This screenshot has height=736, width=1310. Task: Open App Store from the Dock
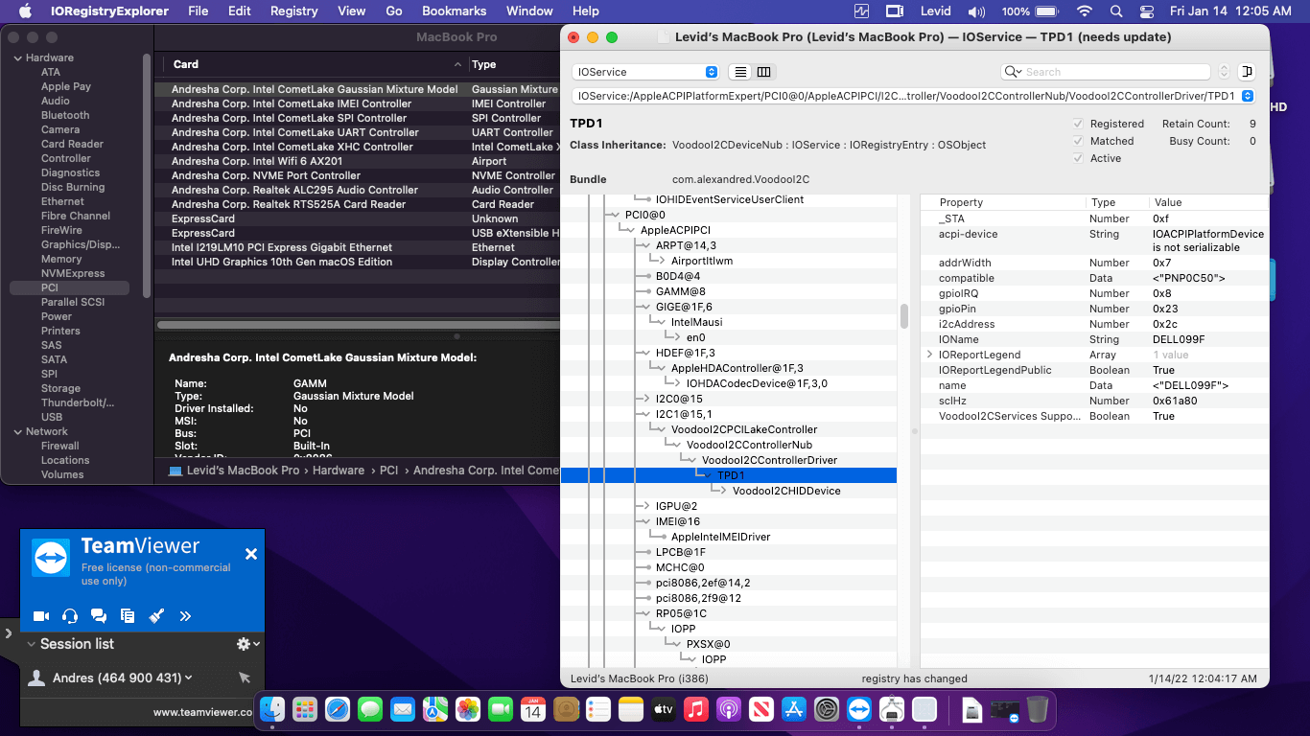pyautogui.click(x=794, y=709)
